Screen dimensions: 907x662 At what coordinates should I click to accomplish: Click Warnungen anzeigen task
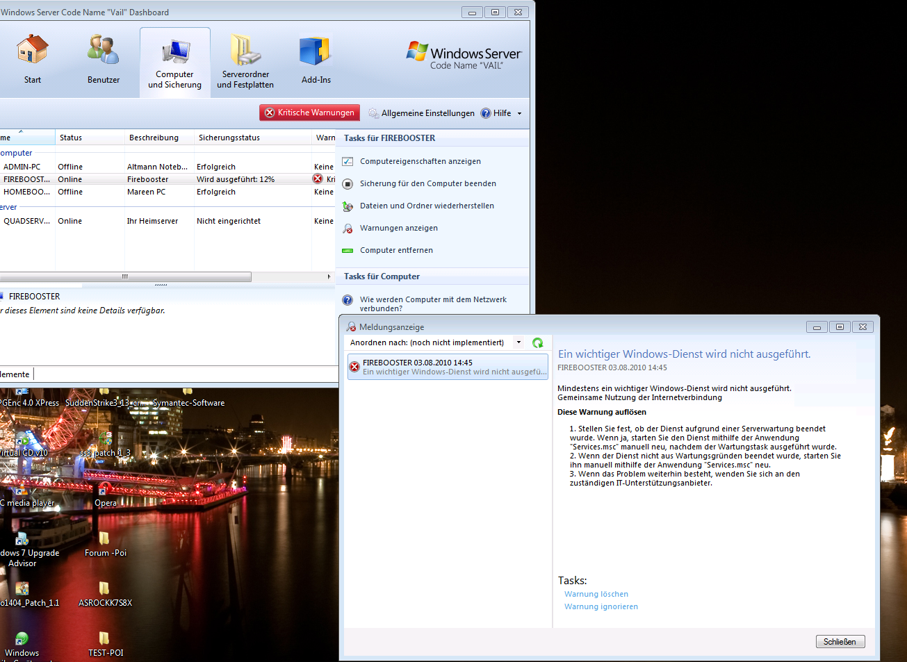pyautogui.click(x=399, y=228)
